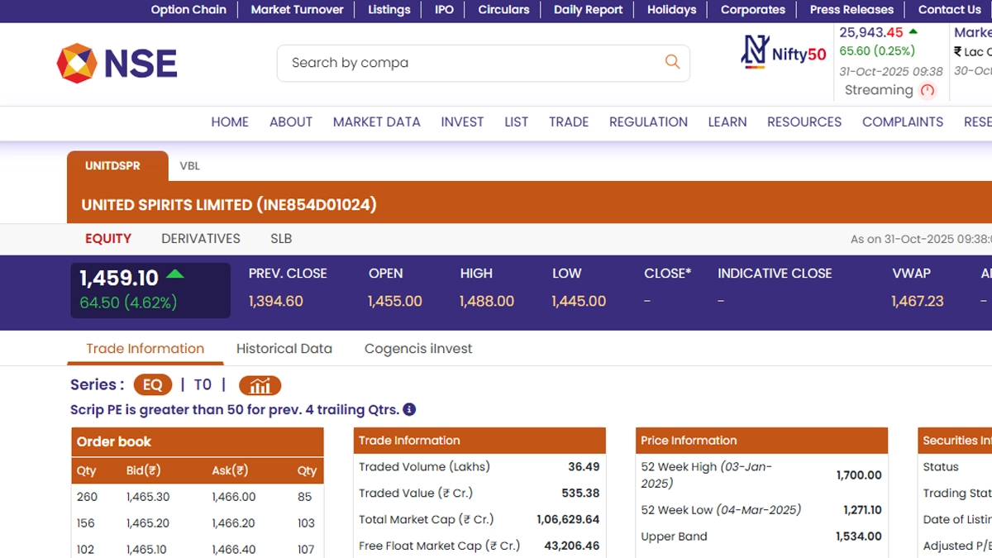
Task: Expand the RESOURCES navigation menu
Action: 804,122
